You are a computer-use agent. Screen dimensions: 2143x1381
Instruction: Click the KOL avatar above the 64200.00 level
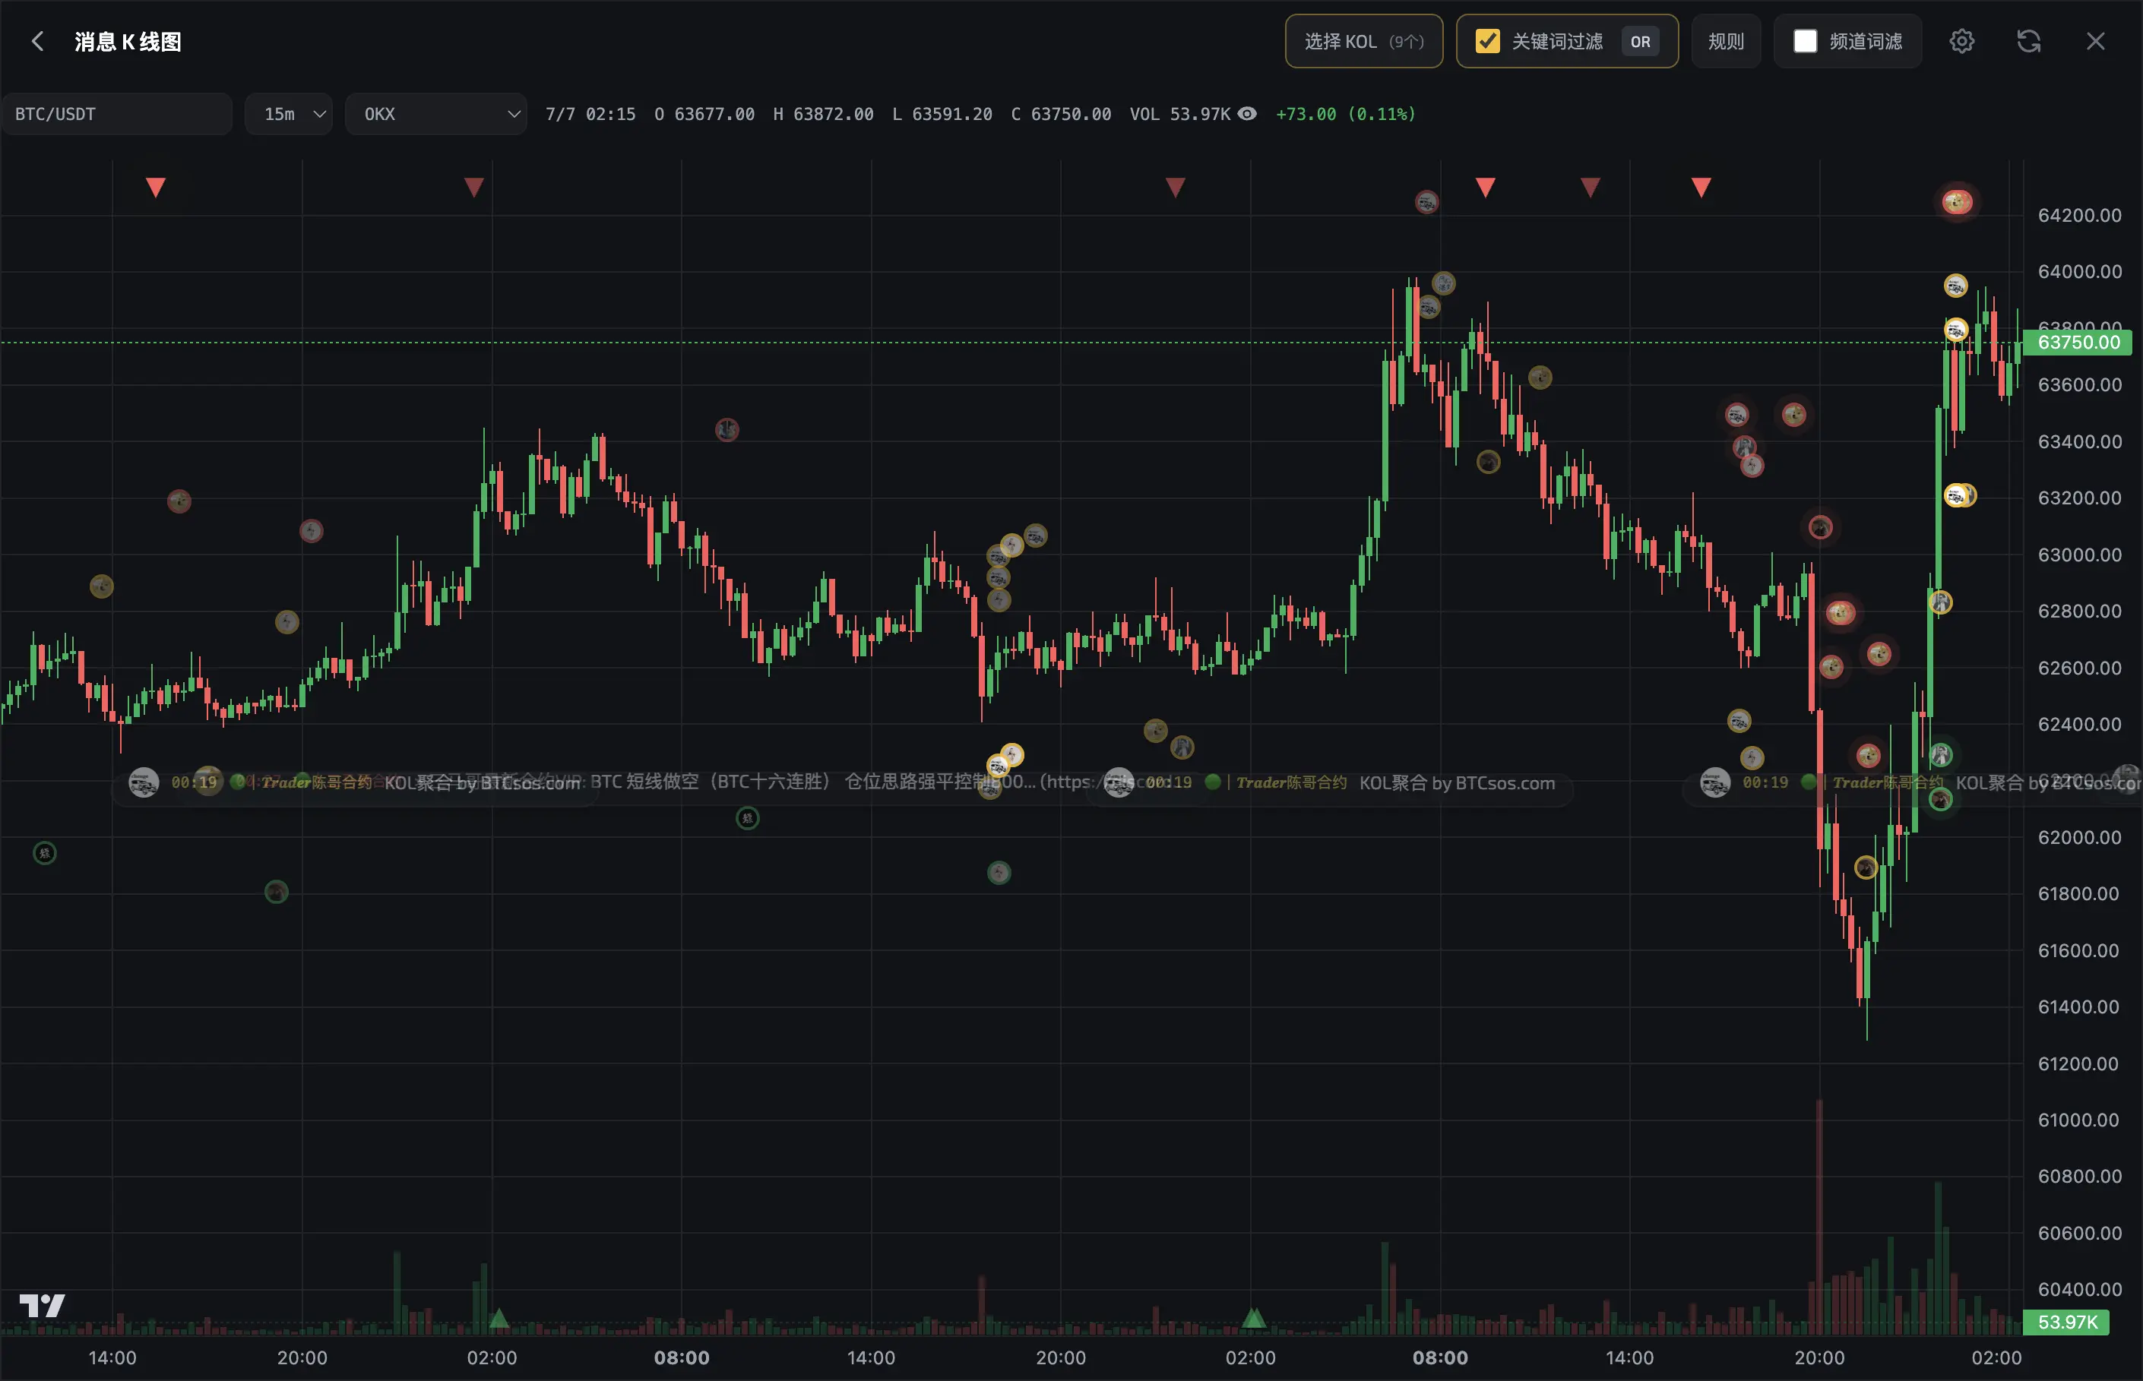pos(1958,202)
